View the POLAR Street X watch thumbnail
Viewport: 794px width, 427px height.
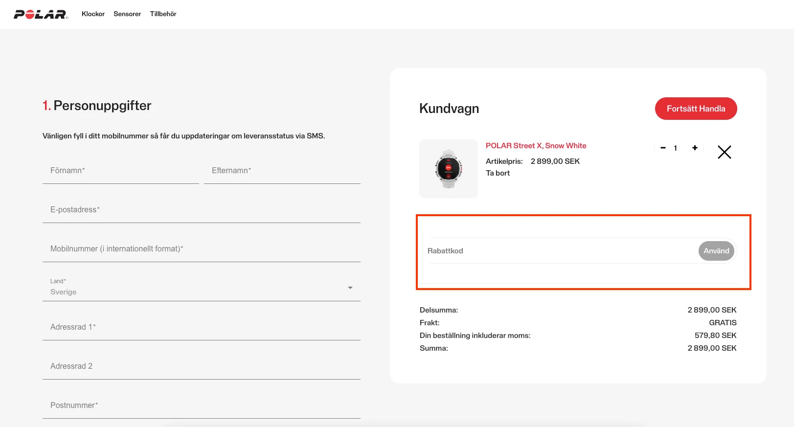click(x=449, y=169)
